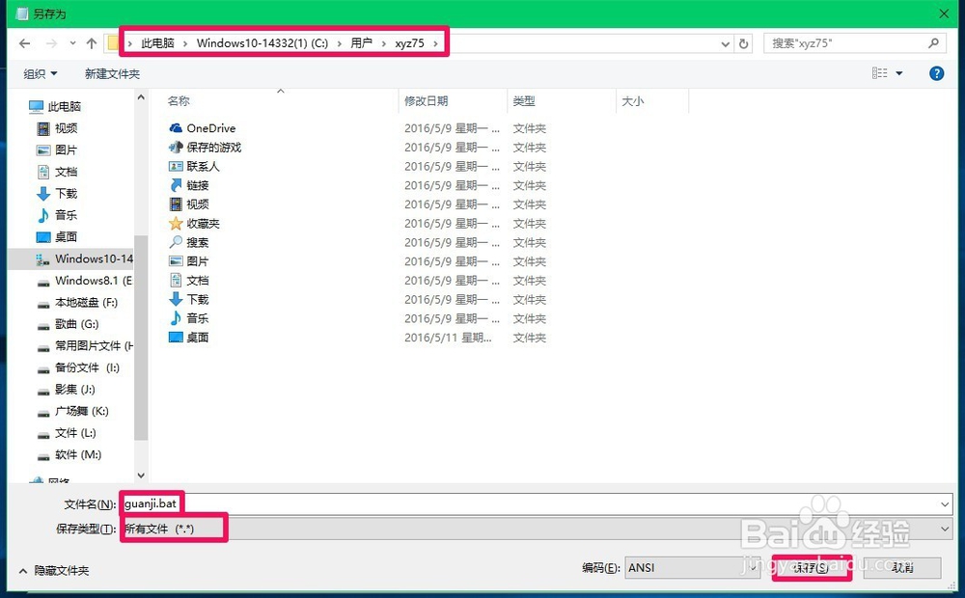The image size is (965, 598).
Task: Open the 收藏夹 folder
Action: 205,223
